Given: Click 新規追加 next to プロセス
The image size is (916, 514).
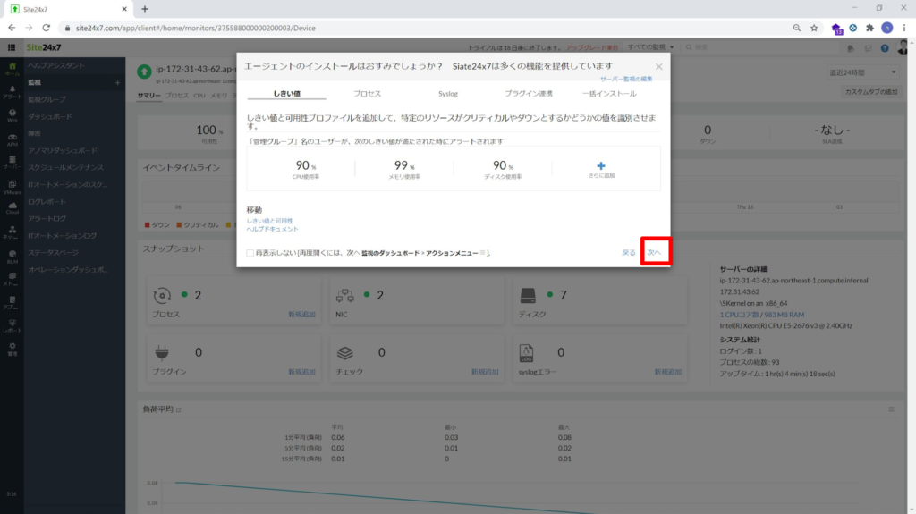Looking at the screenshot, I should click(x=301, y=315).
